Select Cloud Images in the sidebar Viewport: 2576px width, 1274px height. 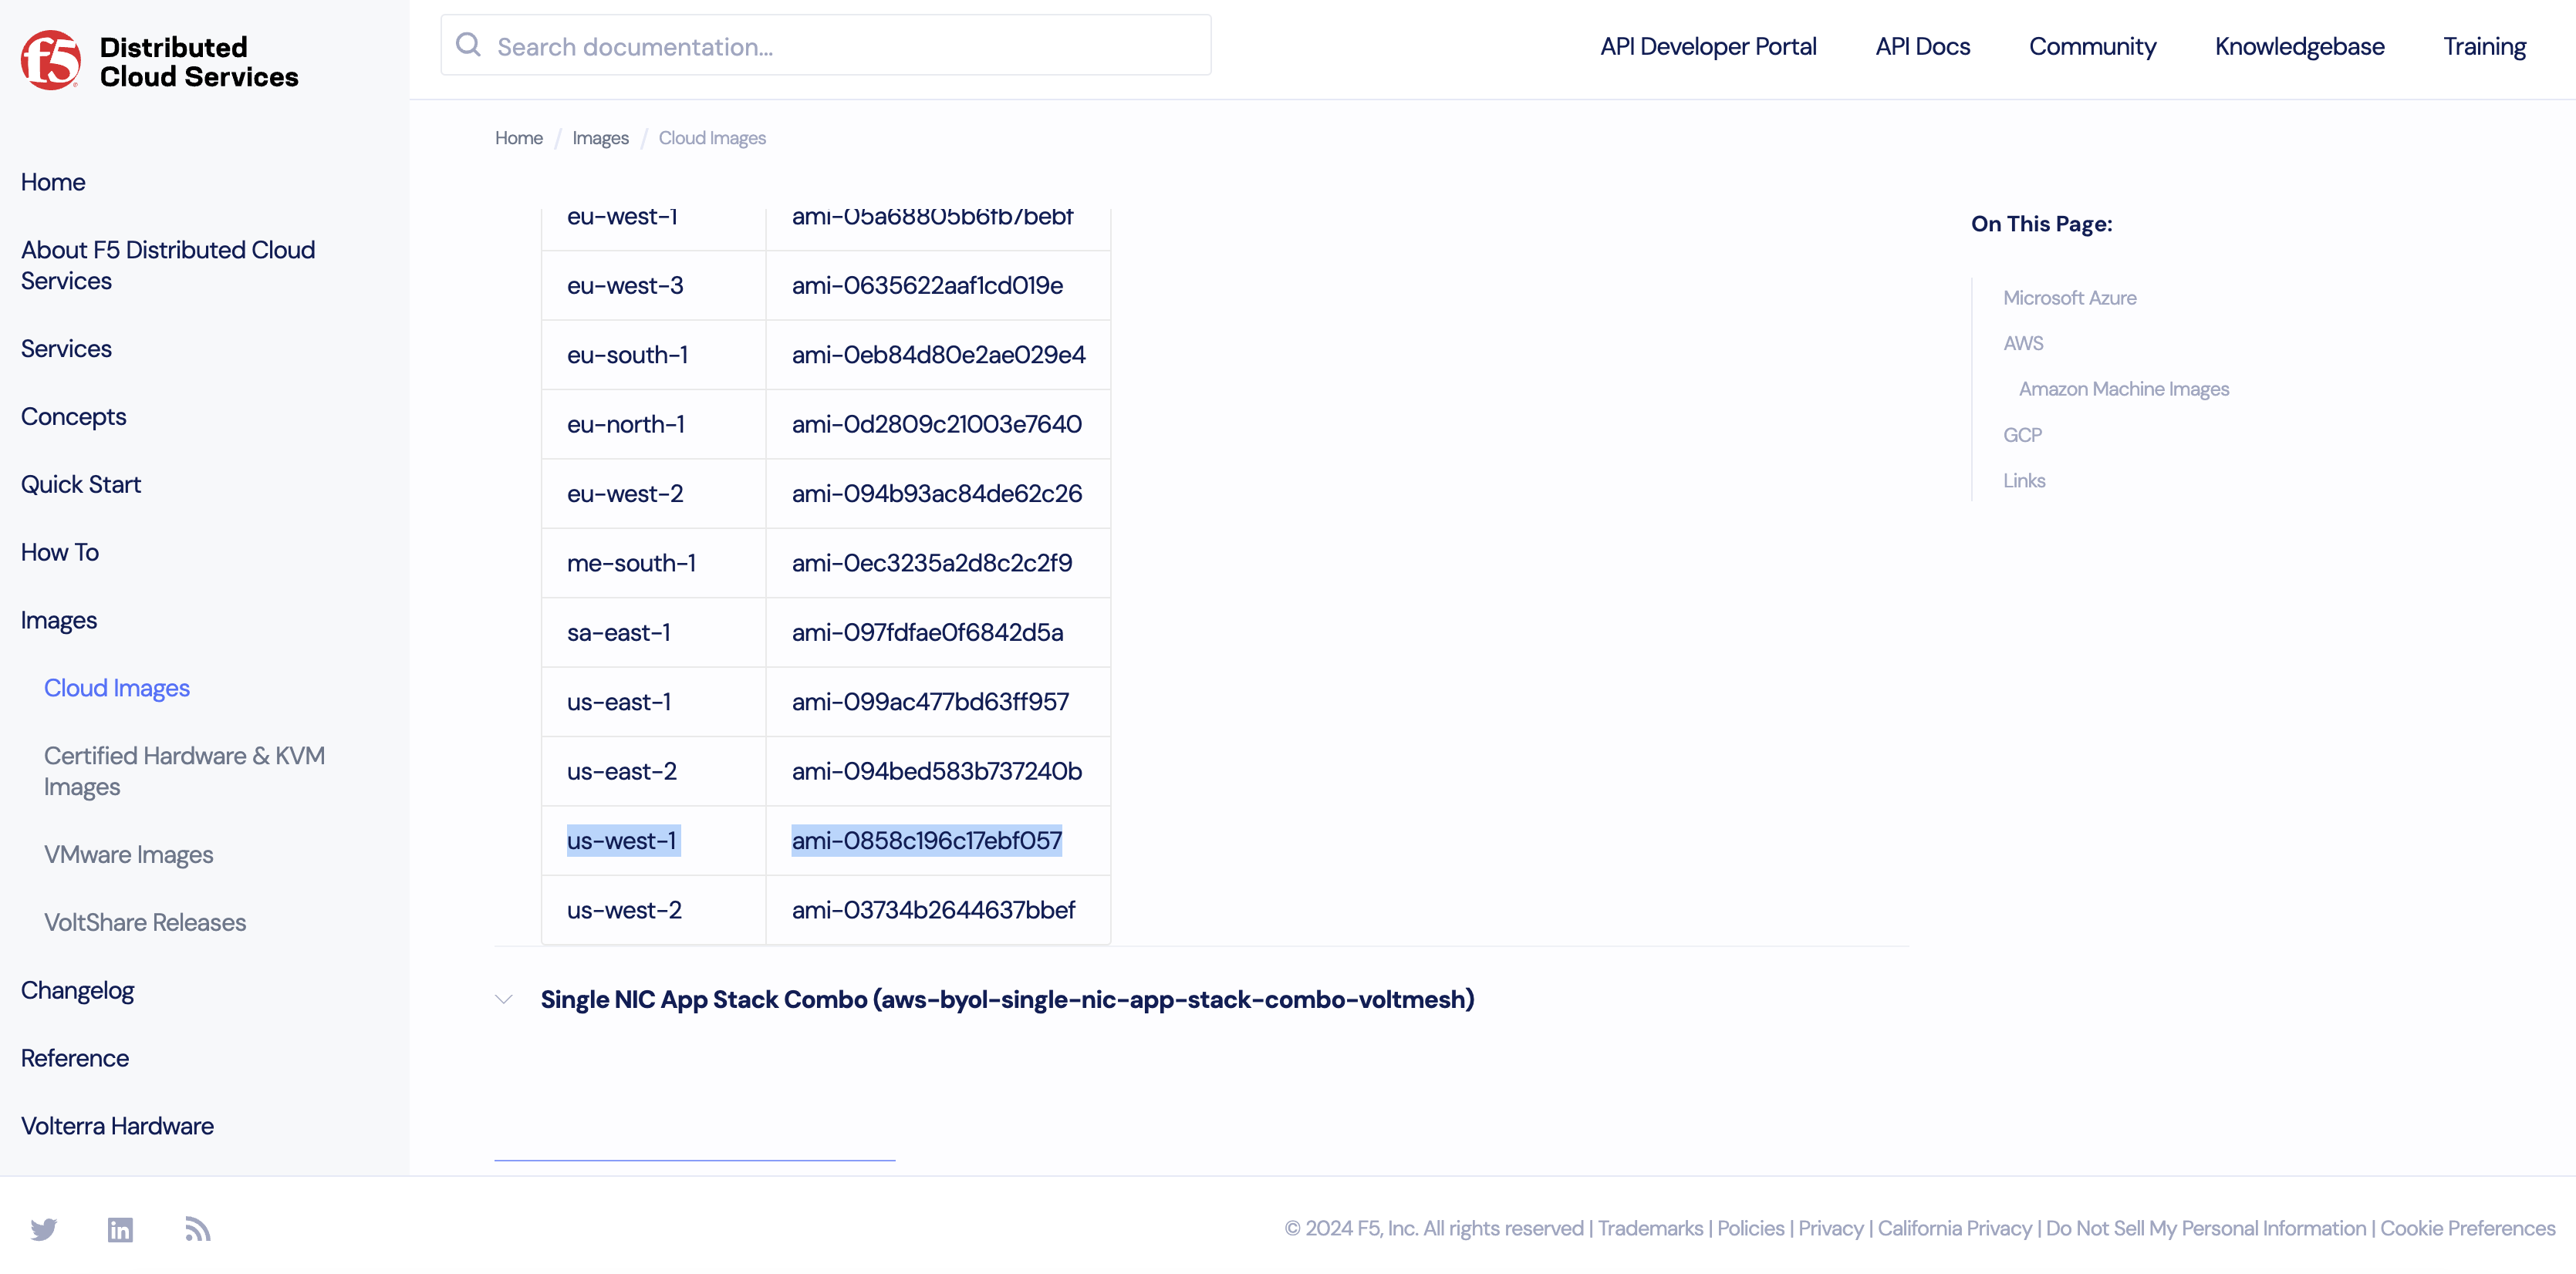[x=117, y=688]
